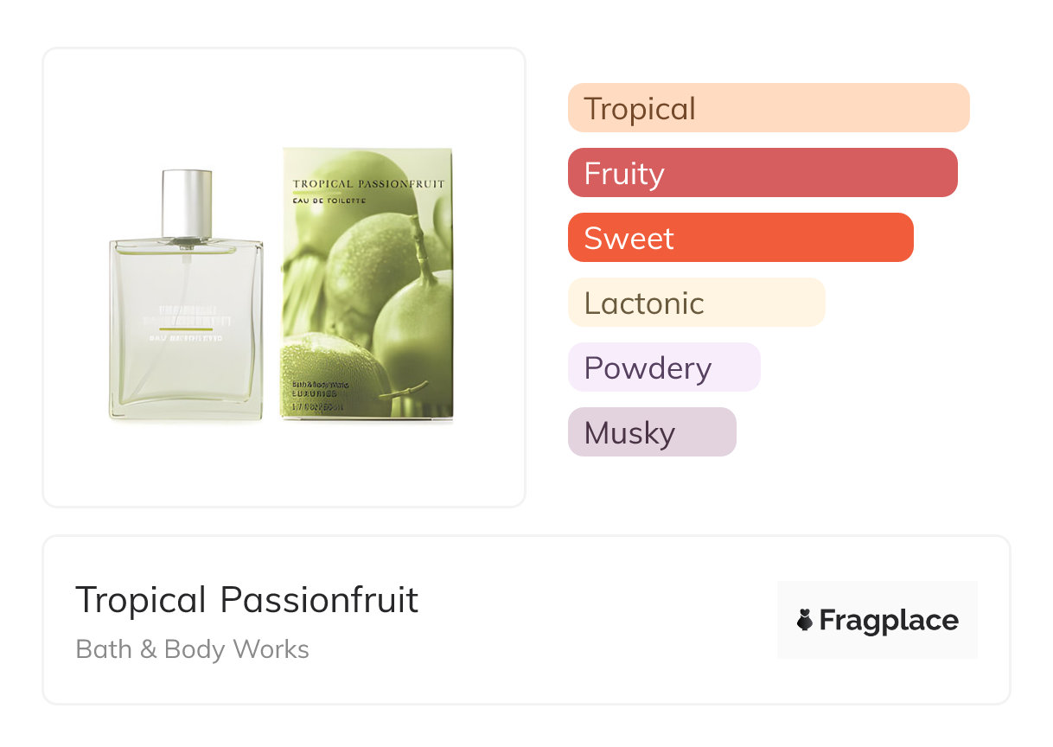Choose the orange Sweet accord bar

click(x=740, y=238)
